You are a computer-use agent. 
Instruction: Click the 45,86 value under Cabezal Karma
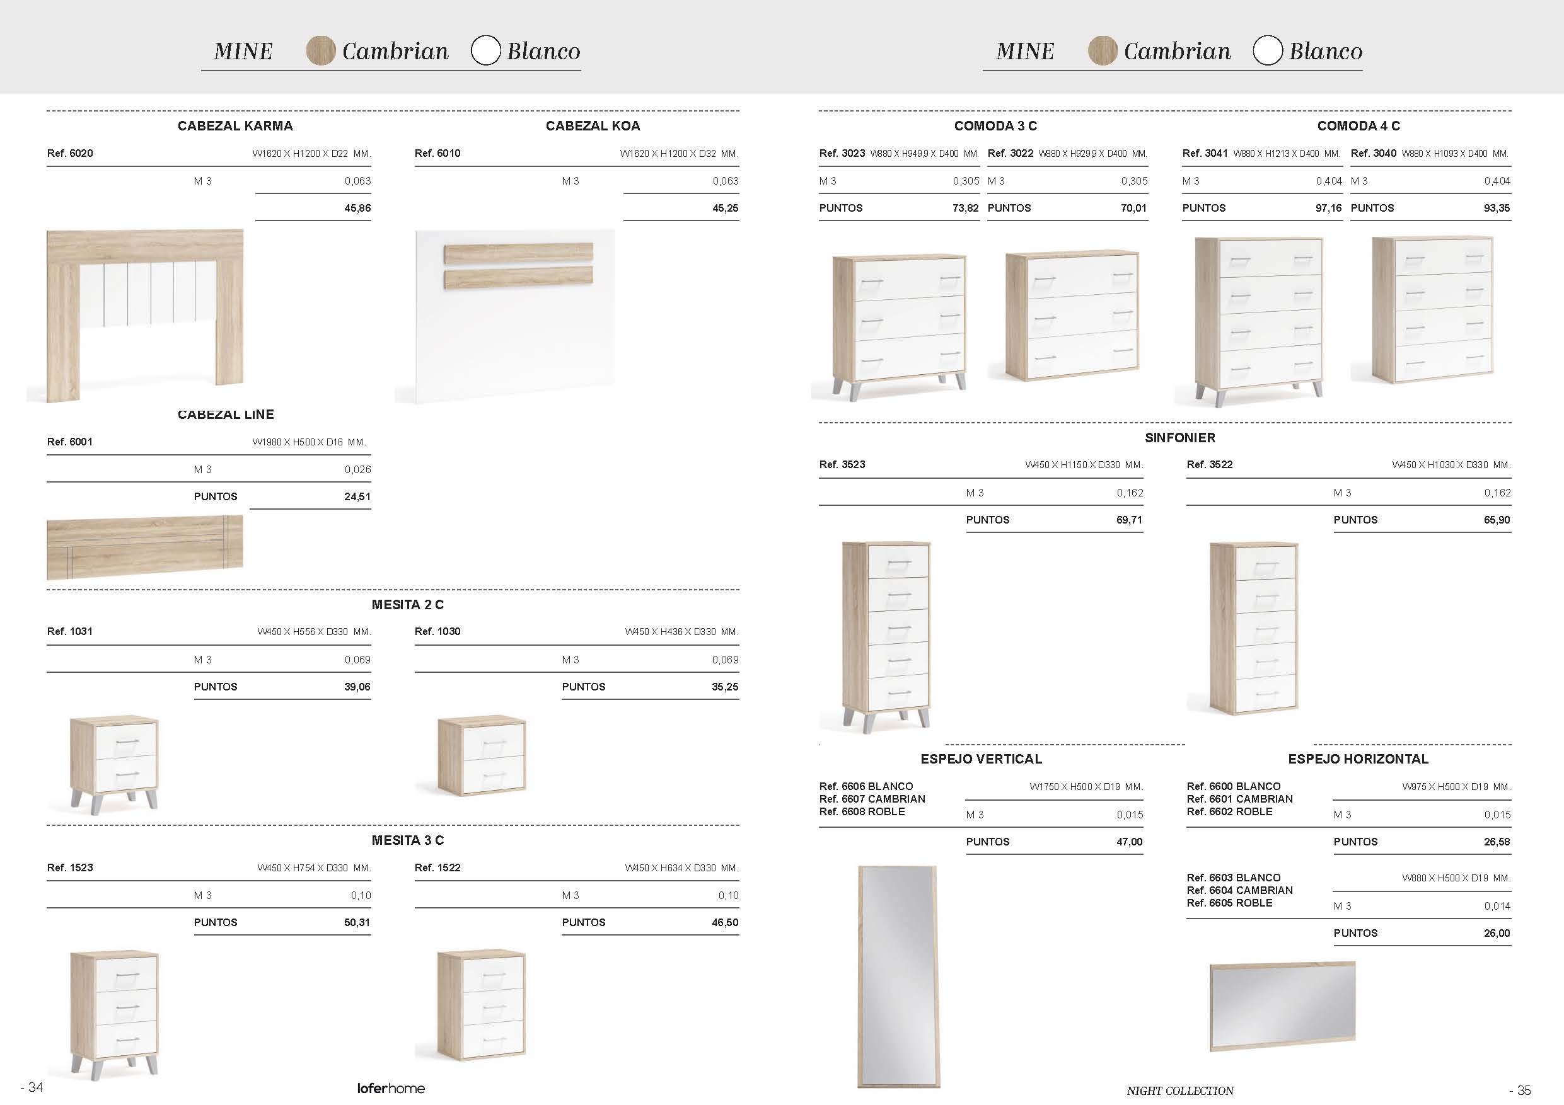click(357, 209)
